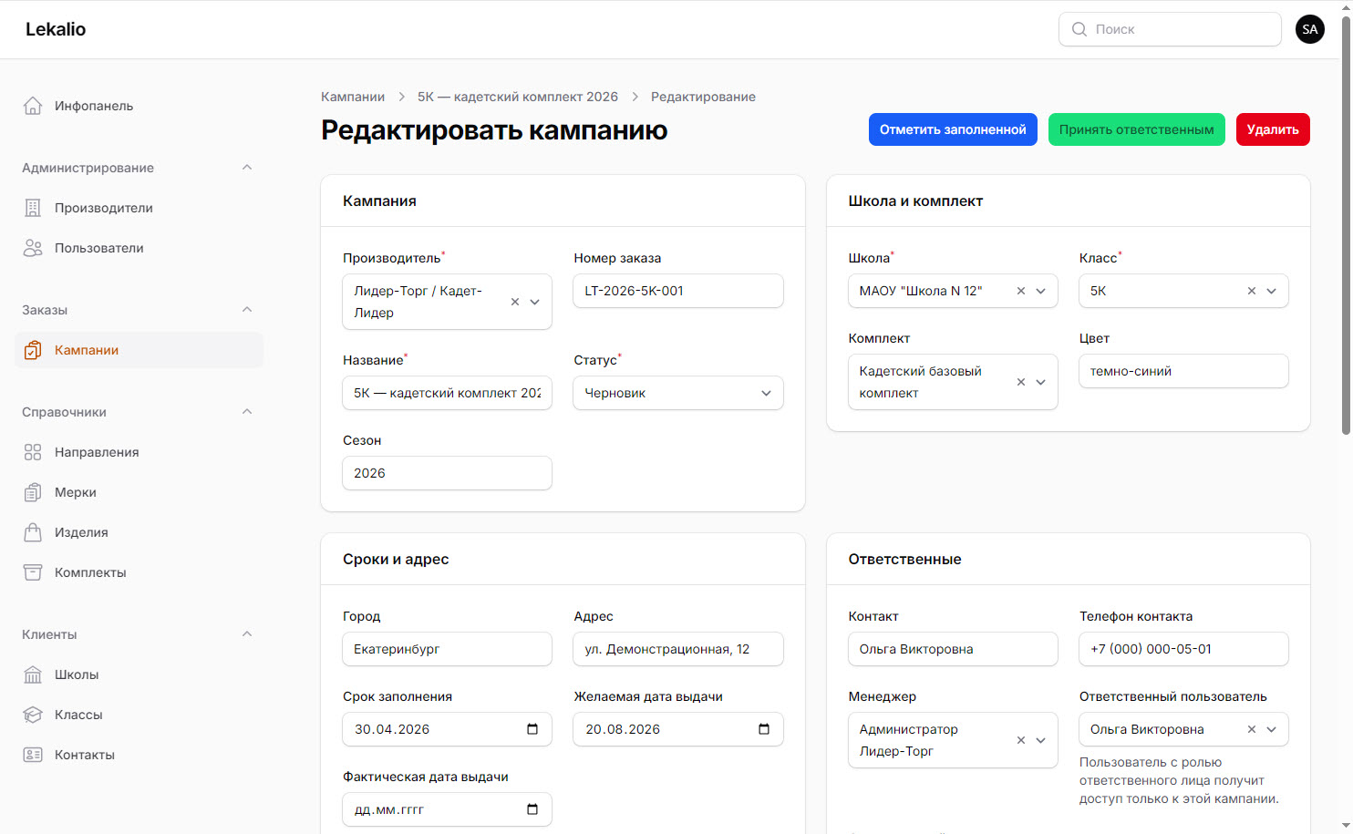Clear the Комплект selection with X

pyautogui.click(x=1021, y=382)
